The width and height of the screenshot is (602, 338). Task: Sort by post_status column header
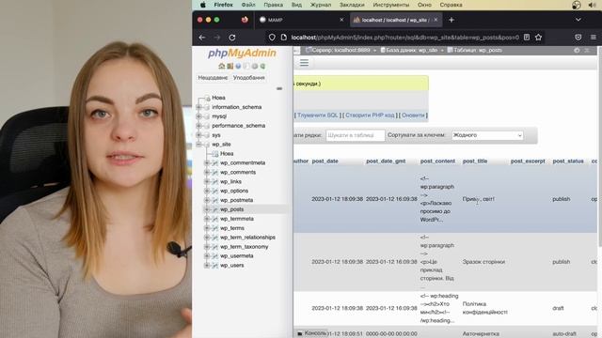tap(568, 161)
